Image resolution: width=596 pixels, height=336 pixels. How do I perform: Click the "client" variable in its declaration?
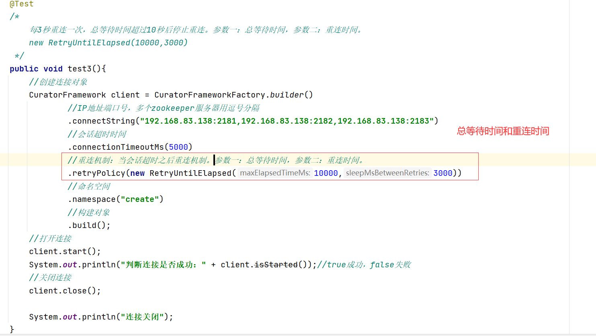(125, 95)
